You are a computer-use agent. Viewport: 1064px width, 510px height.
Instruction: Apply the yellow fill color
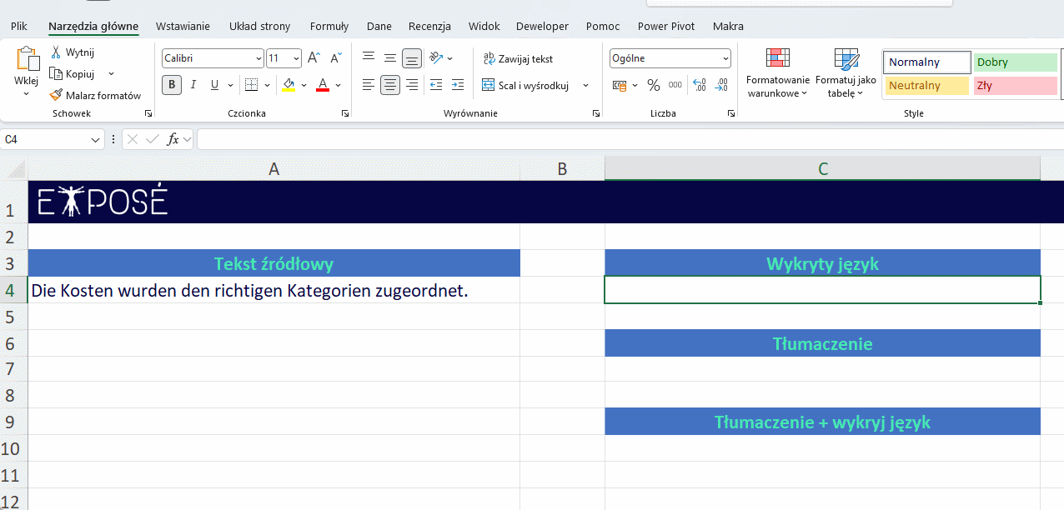[289, 85]
